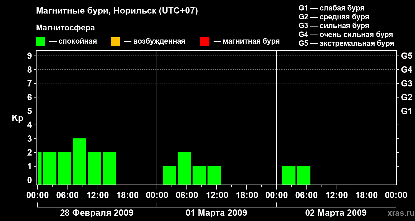Click the right-axis label 'G5'
This screenshot has height=221, width=415.
coord(406,56)
